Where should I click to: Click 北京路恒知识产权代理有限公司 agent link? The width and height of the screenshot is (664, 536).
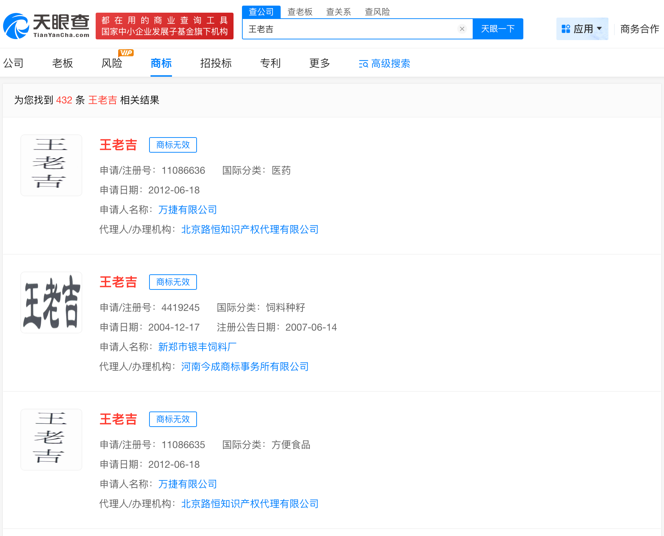pyautogui.click(x=249, y=229)
